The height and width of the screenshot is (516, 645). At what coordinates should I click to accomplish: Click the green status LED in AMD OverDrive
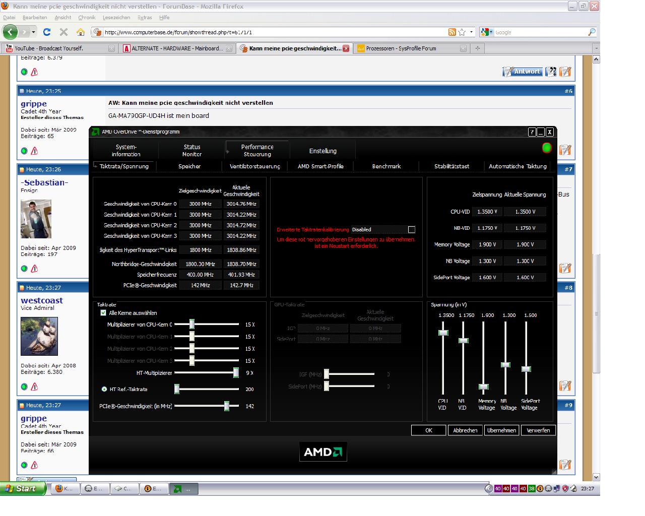point(547,148)
